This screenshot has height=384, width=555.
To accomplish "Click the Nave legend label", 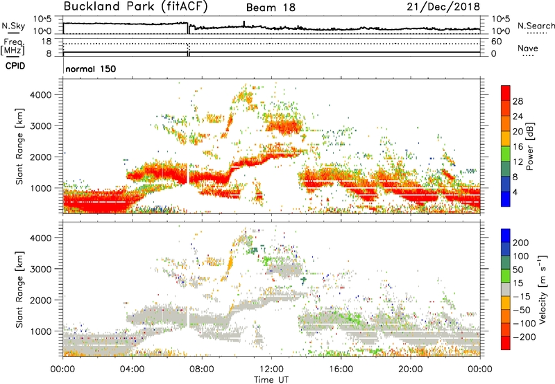I will (528, 48).
